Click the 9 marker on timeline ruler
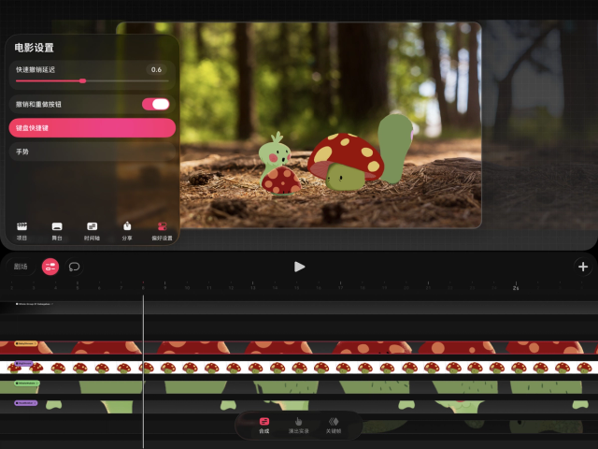This screenshot has width=598, height=449. 165,286
